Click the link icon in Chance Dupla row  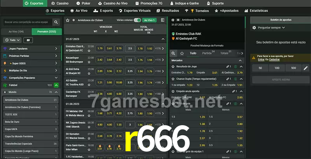click(x=229, y=79)
